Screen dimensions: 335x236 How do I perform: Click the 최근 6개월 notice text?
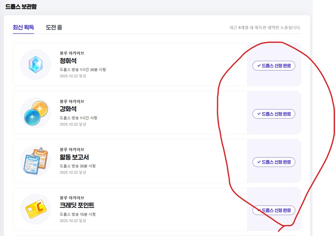click(x=266, y=27)
